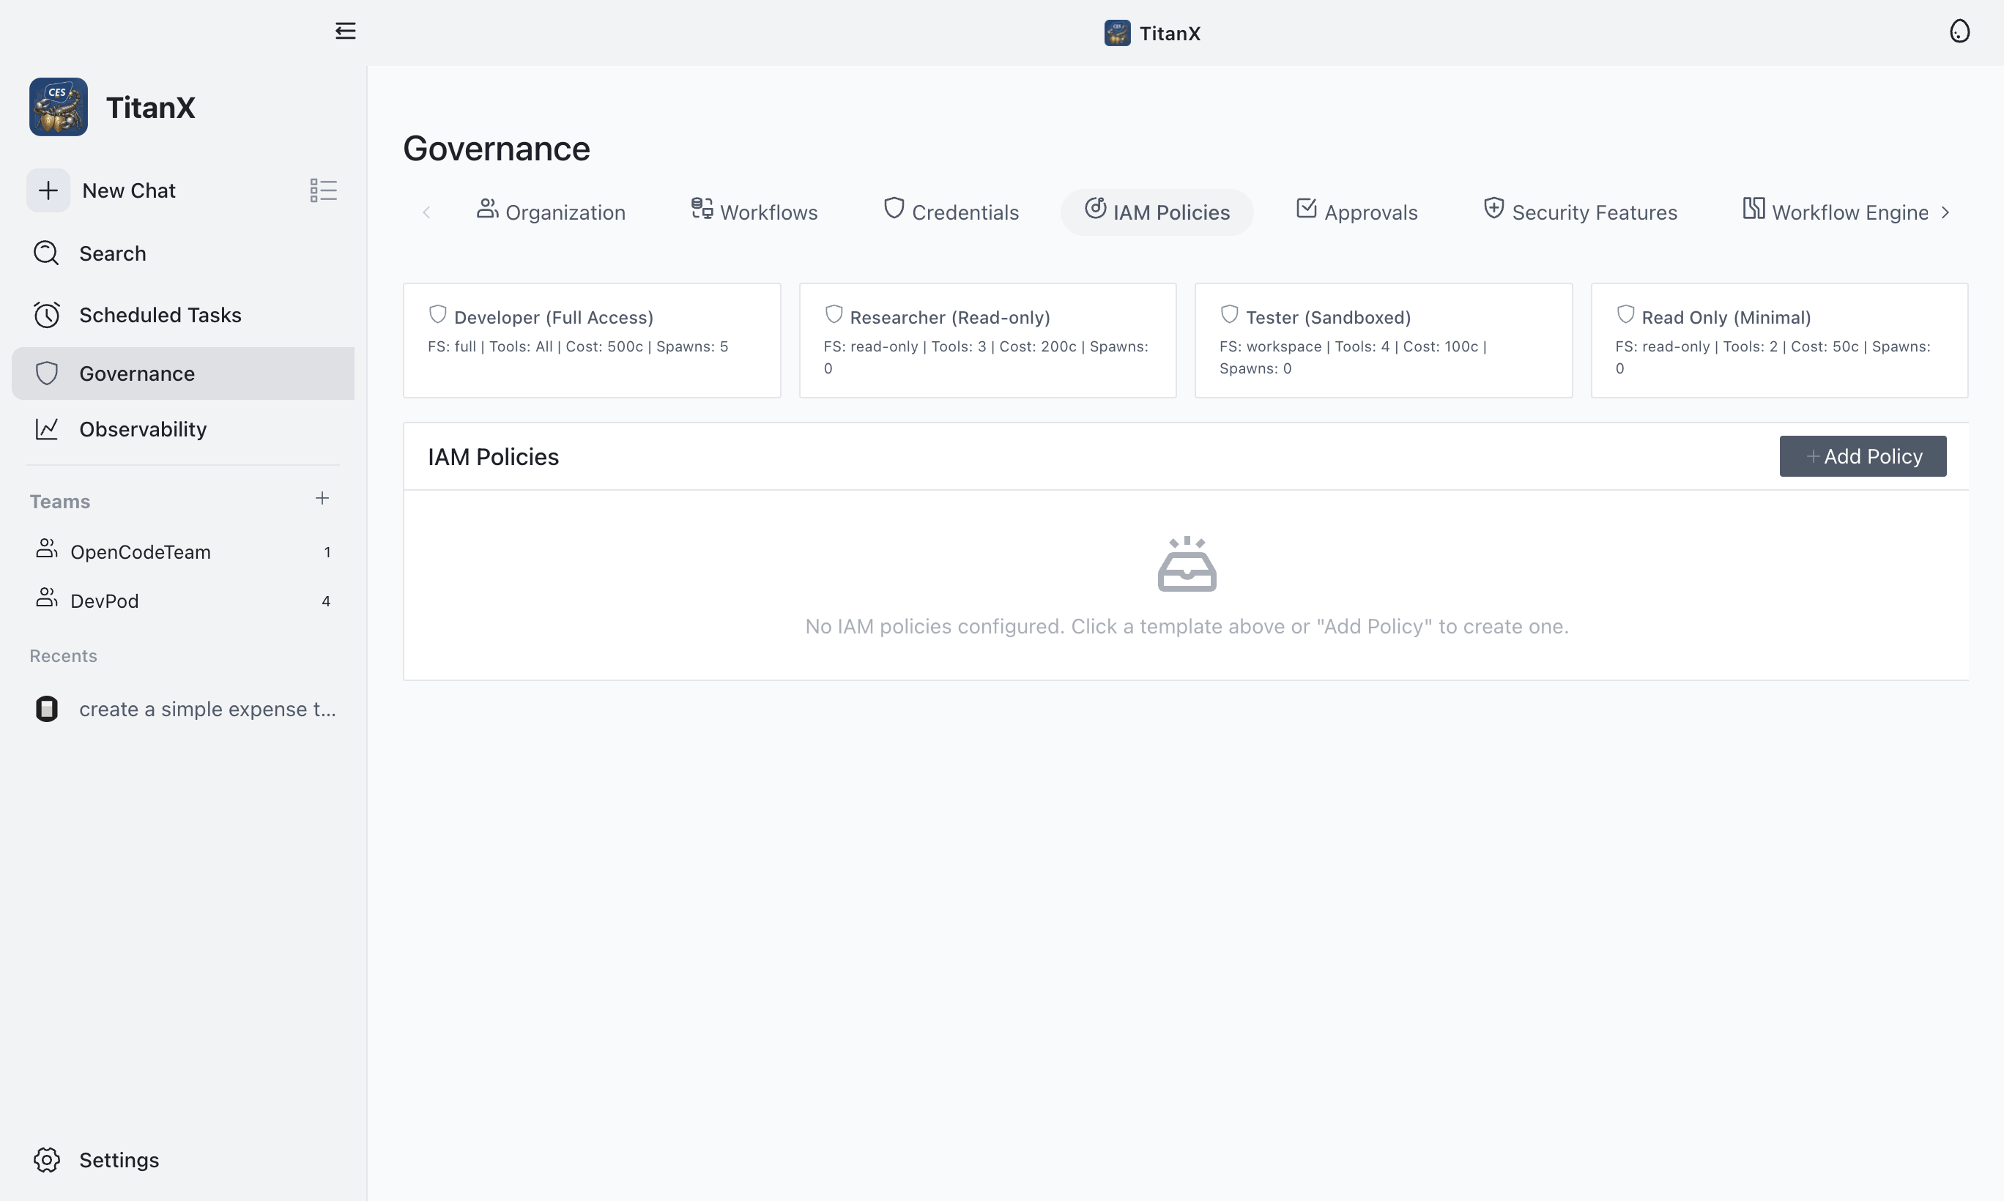Open the user profile avatar top right

point(1959,31)
